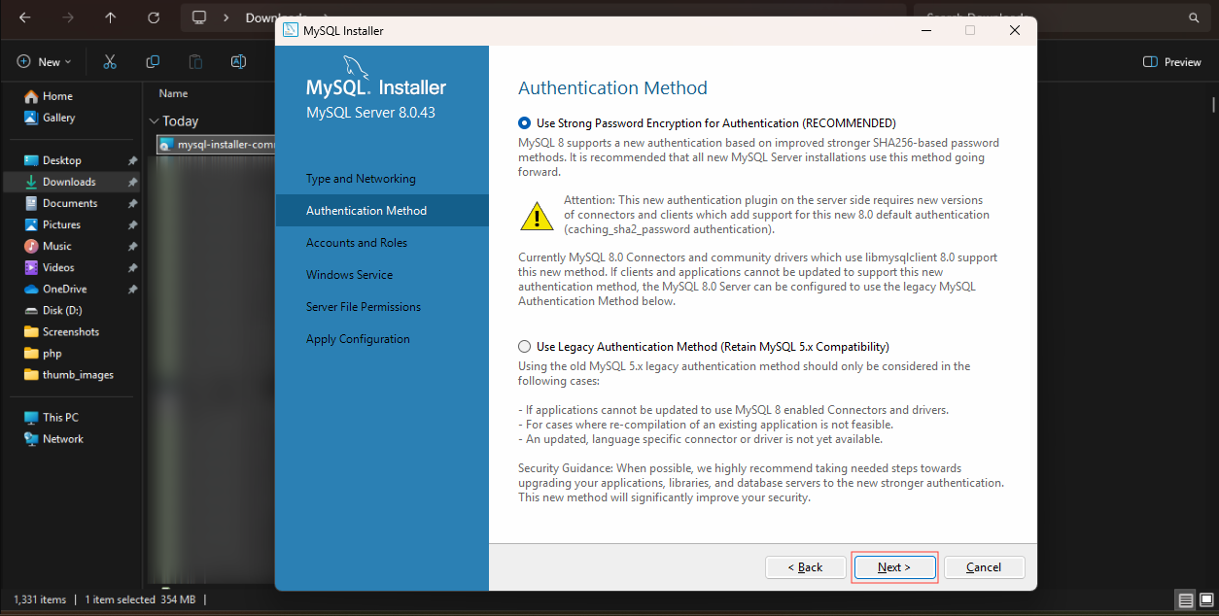Screen dimensions: 1219x616
Task: Open the Downloads folder in sidebar
Action: pyautogui.click(x=71, y=182)
